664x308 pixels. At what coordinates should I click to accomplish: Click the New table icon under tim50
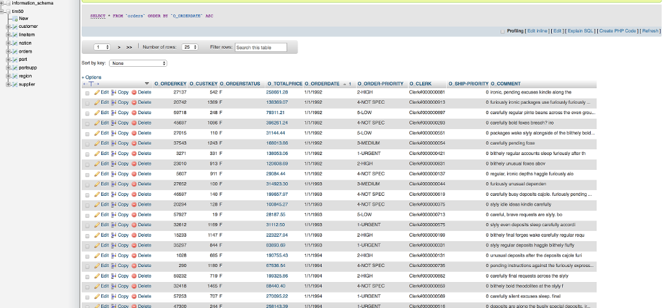(x=15, y=19)
